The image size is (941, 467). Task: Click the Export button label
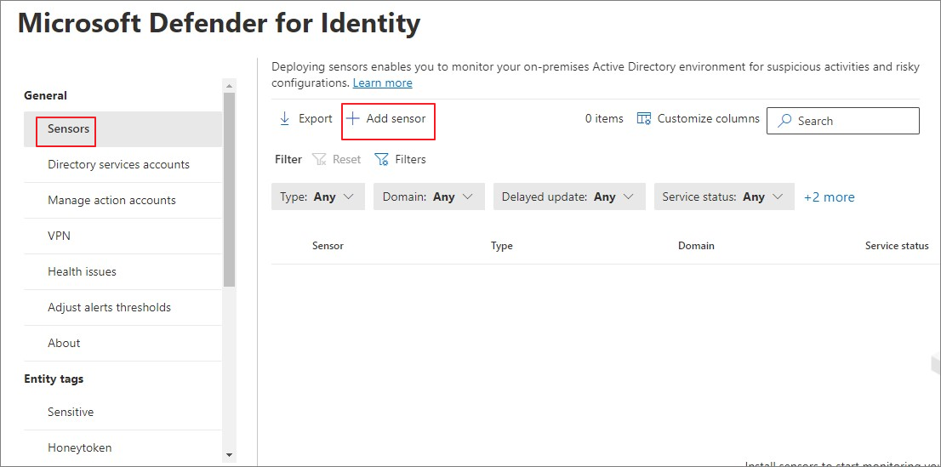(316, 119)
